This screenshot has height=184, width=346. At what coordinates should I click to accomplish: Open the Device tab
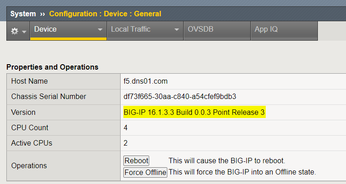[45, 29]
